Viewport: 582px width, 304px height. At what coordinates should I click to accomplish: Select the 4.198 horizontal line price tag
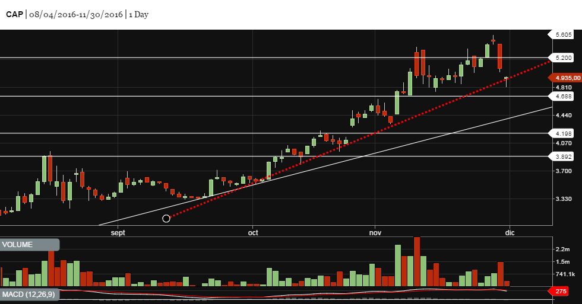coord(561,133)
